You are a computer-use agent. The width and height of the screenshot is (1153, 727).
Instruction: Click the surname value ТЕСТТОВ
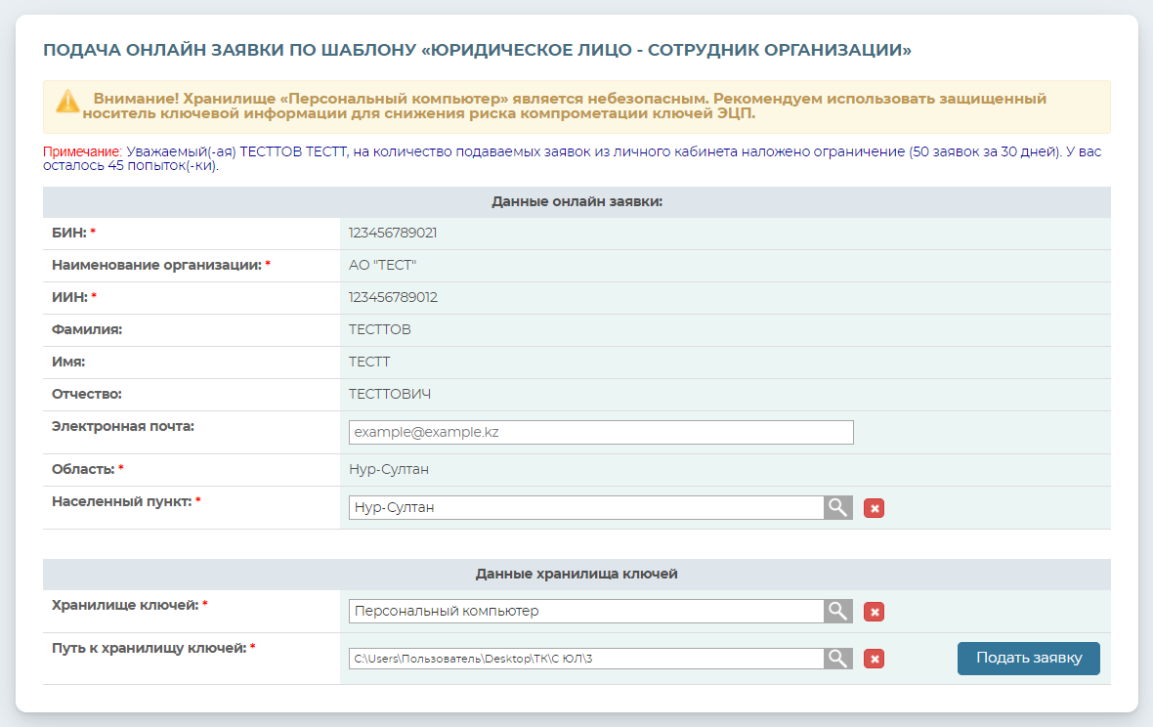[380, 329]
